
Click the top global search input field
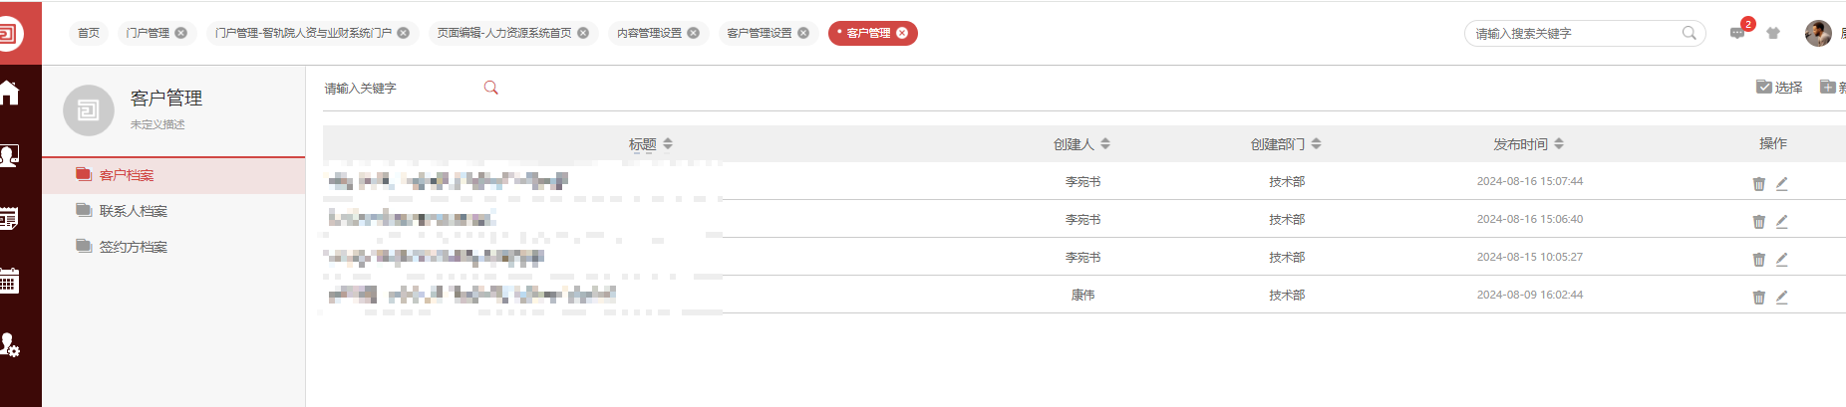1575,34
